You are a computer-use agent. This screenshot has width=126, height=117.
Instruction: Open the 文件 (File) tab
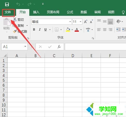click(x=8, y=12)
